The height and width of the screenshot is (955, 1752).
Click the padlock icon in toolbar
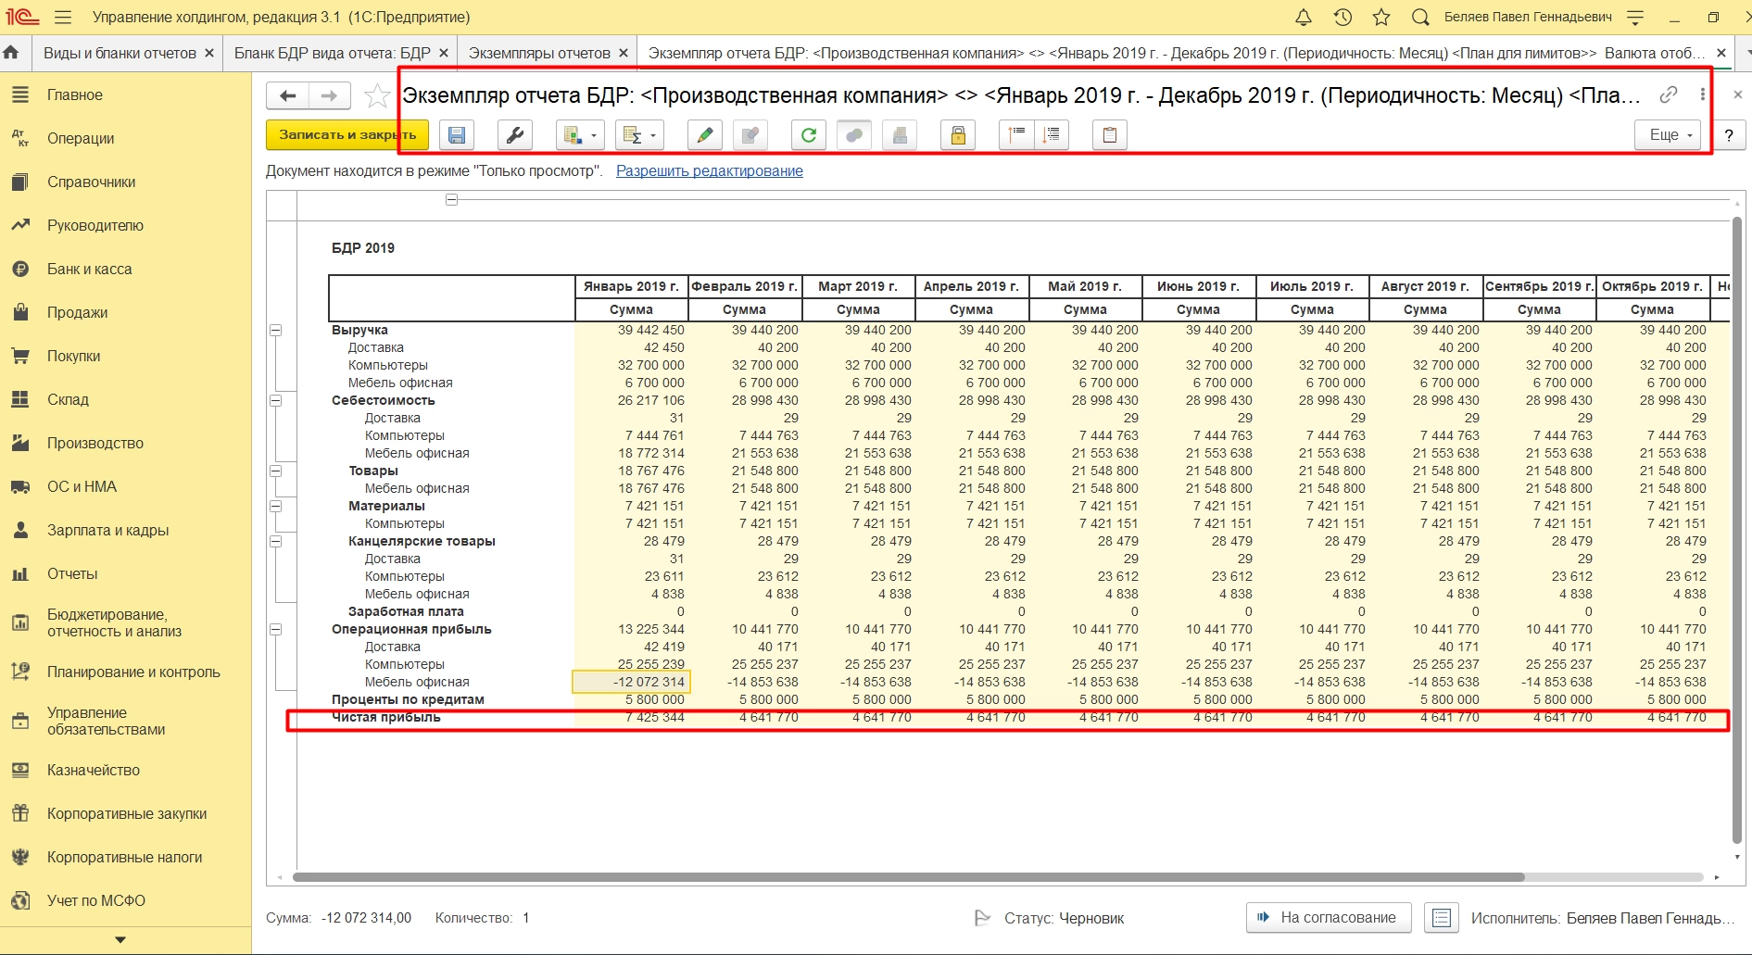pyautogui.click(x=958, y=135)
